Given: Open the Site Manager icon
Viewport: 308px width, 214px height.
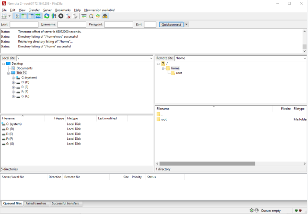Looking at the screenshot, I should (x=5, y=16).
